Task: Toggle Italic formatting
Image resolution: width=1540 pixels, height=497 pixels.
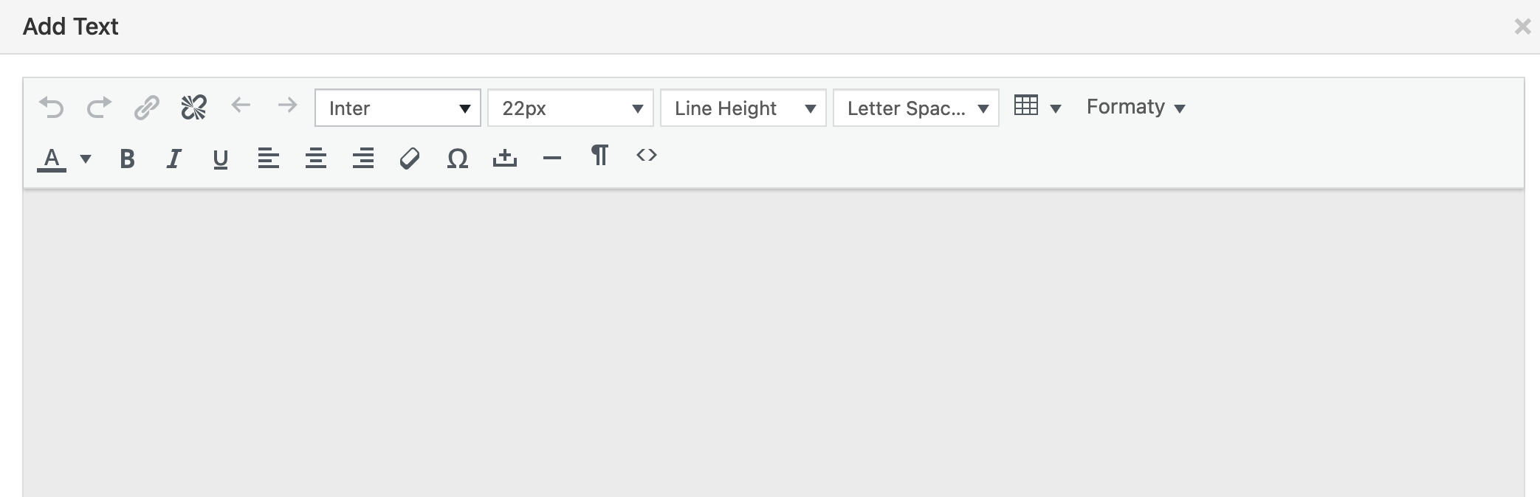Action: pyautogui.click(x=173, y=159)
